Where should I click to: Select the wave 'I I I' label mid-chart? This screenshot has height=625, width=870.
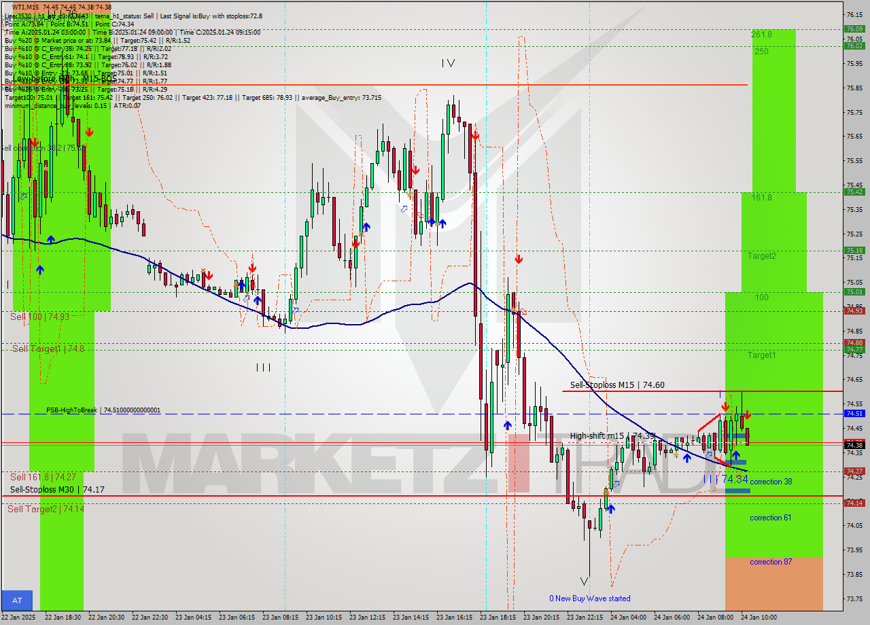pyautogui.click(x=264, y=368)
